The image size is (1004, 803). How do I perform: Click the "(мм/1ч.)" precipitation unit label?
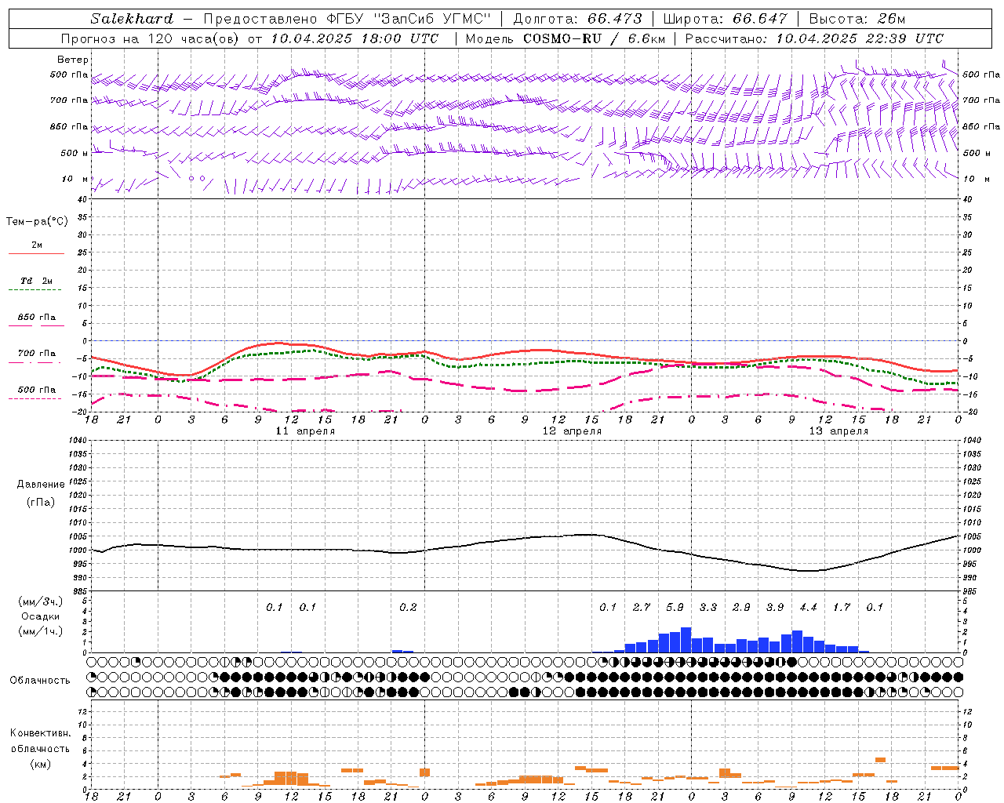[x=40, y=631]
